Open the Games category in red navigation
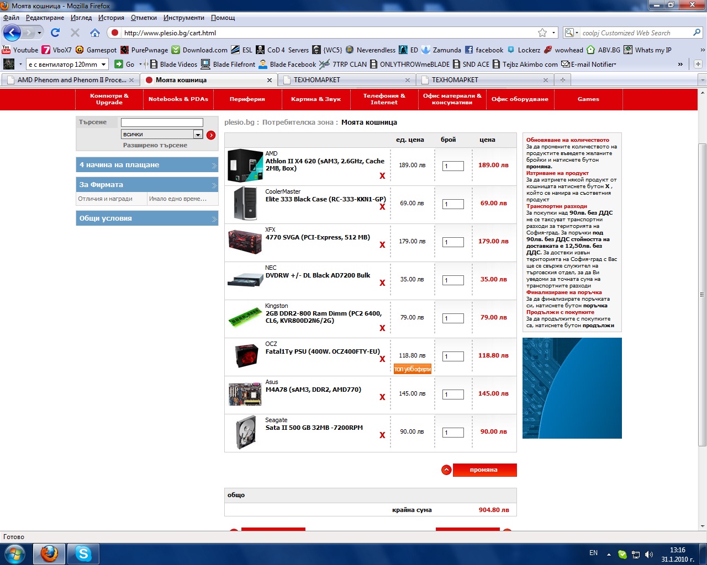707x565 pixels. 588,99
